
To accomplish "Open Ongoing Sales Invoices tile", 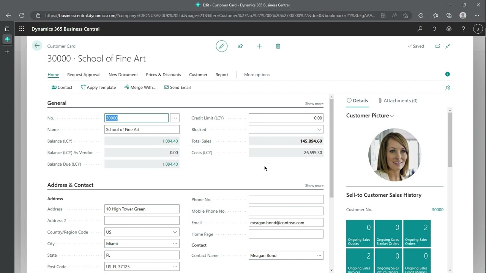I will point(360,261).
